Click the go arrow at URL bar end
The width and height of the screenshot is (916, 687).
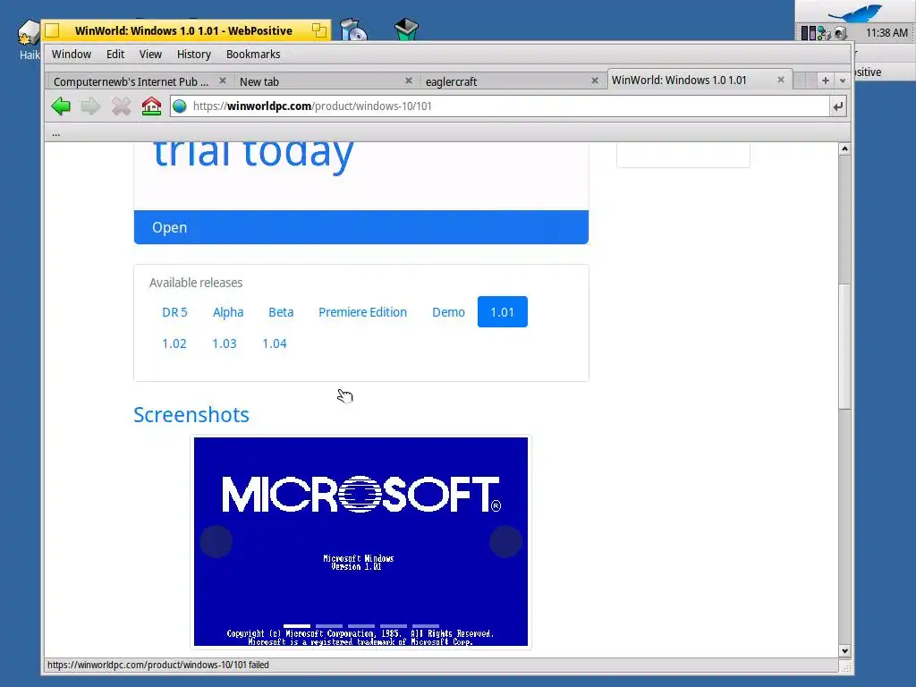click(x=837, y=106)
